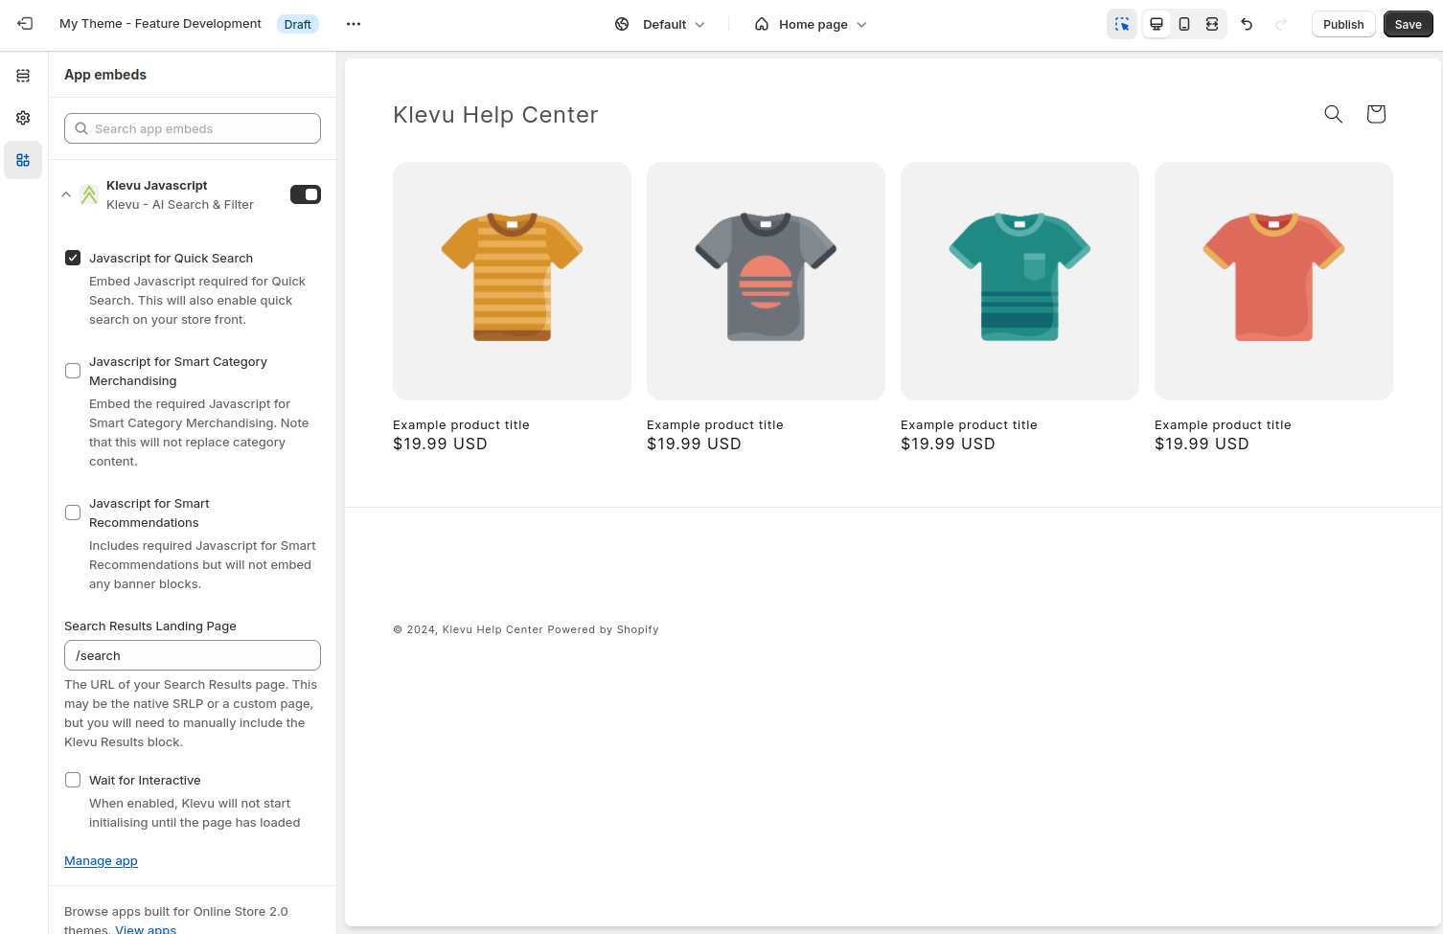Open the Sections panel icon in sidebar

(23, 76)
